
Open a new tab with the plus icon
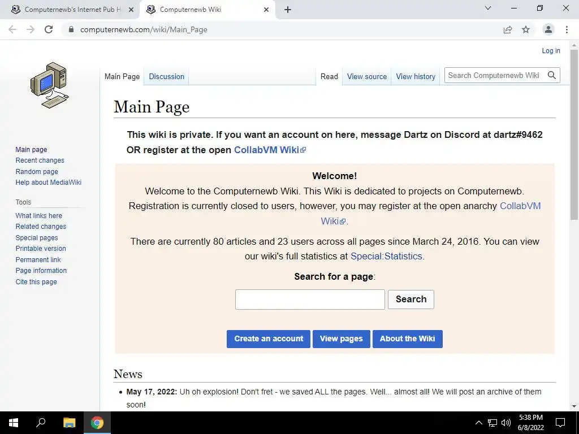point(288,10)
